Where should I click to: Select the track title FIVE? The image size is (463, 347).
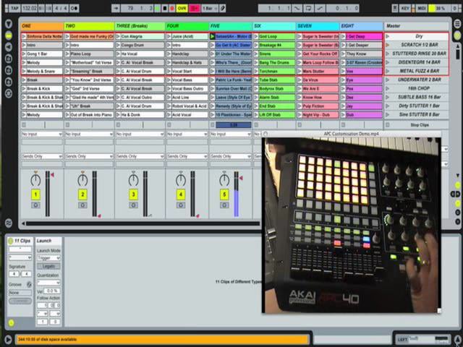tap(230, 26)
